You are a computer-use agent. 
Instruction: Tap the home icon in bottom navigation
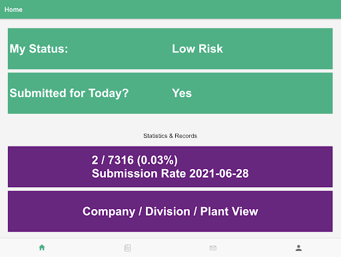click(x=42, y=248)
